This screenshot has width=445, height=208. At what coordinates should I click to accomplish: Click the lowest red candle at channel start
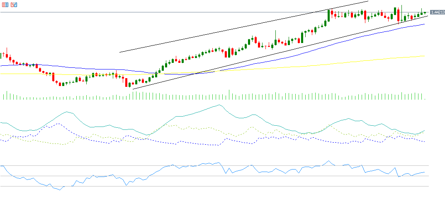pos(126,82)
